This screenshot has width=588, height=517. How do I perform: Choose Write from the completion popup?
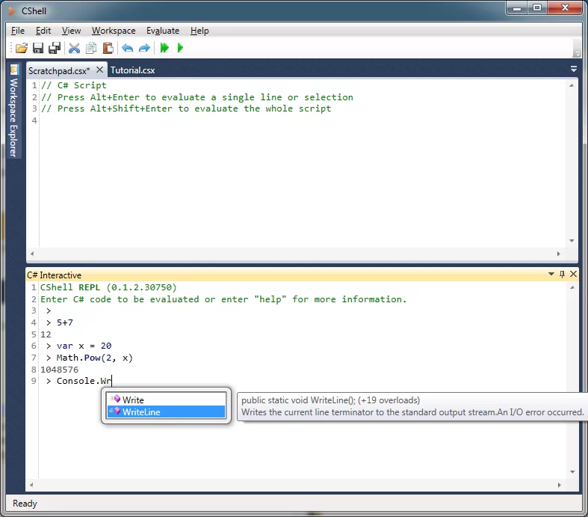coord(133,400)
